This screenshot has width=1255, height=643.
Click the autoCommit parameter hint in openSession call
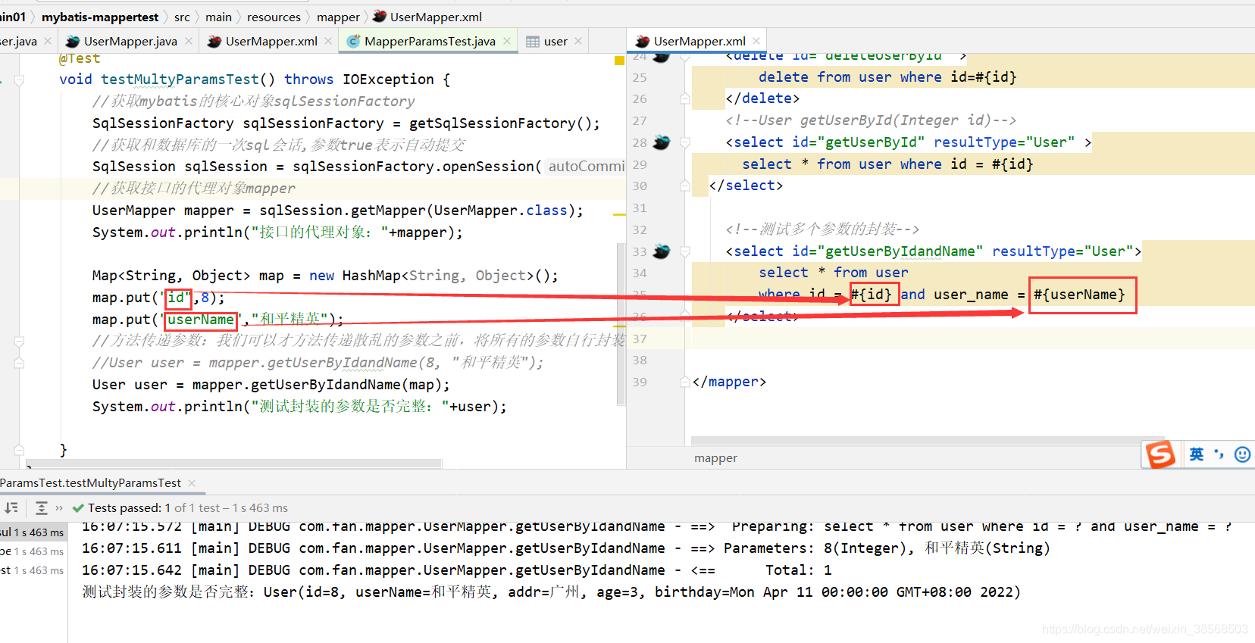[586, 166]
